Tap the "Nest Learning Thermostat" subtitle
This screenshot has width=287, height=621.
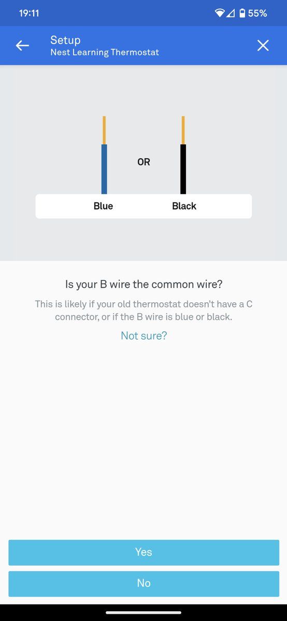click(105, 52)
